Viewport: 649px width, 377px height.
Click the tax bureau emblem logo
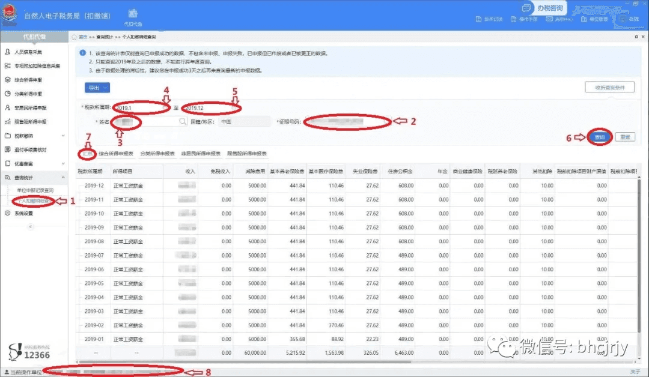[x=9, y=15]
